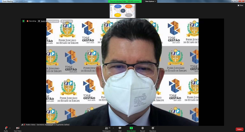The height and width of the screenshot is (132, 245).
Task: Turn on camera with Start Video
Action: pyautogui.click(x=18, y=128)
